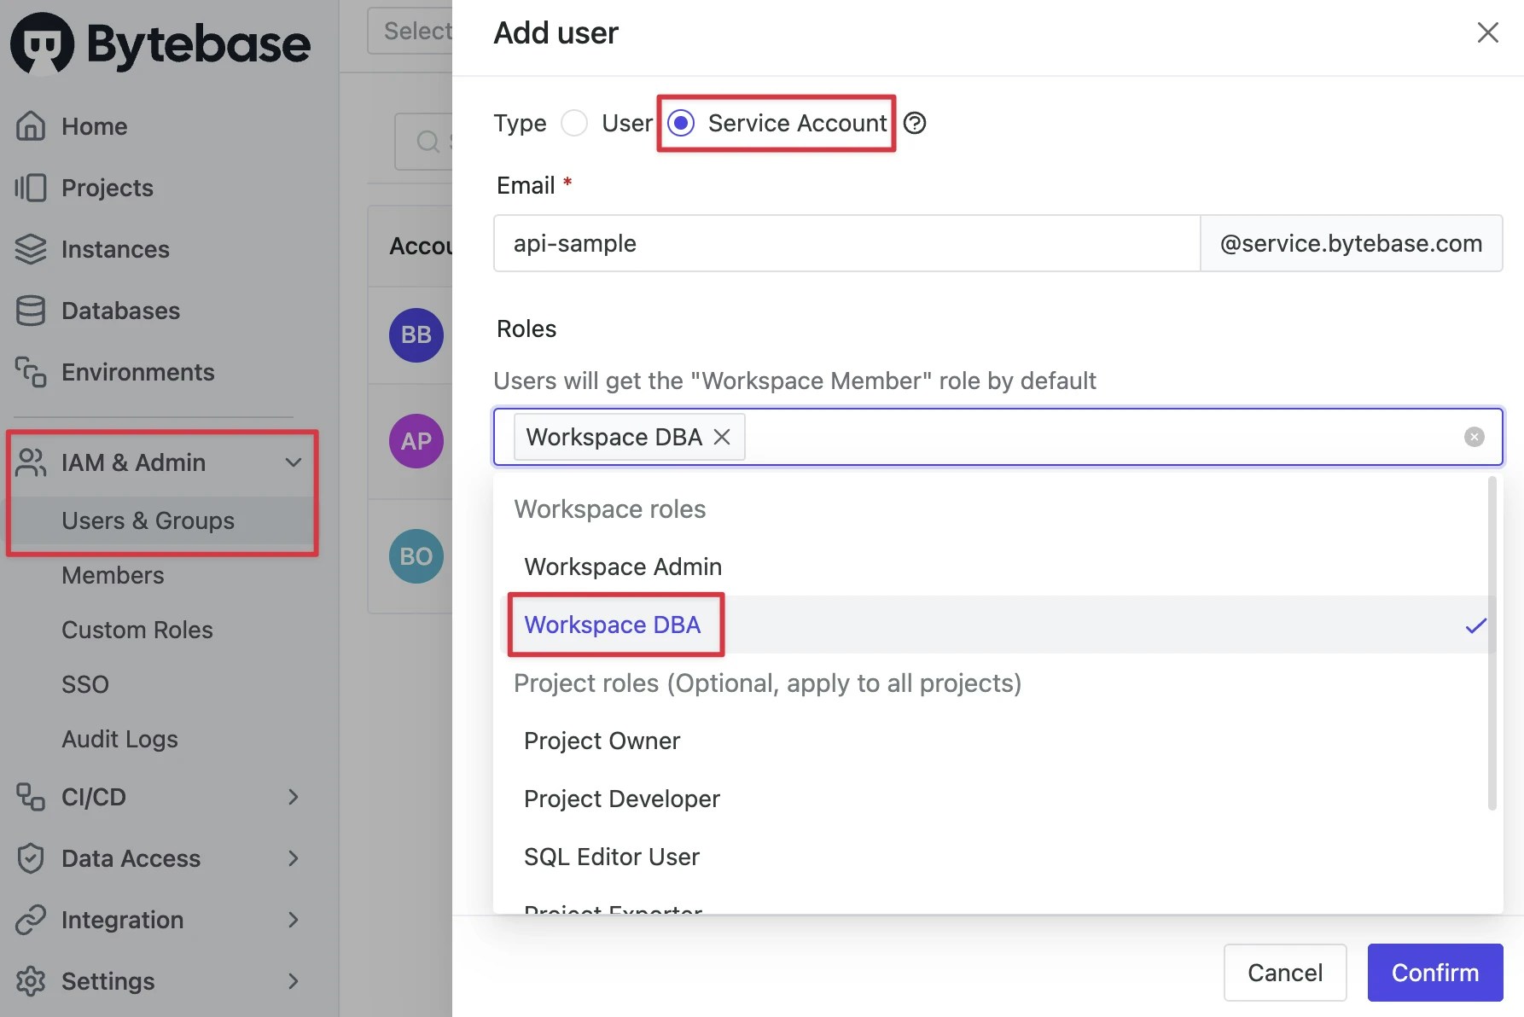Click the IAM & Admin people icon
Image resolution: width=1524 pixels, height=1017 pixels.
tap(31, 462)
